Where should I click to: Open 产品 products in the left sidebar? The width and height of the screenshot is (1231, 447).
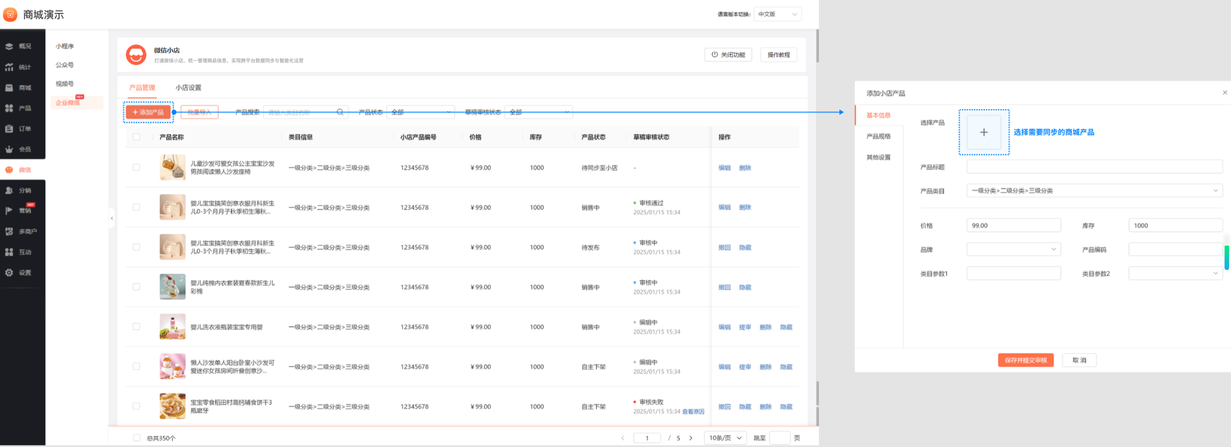(x=19, y=108)
